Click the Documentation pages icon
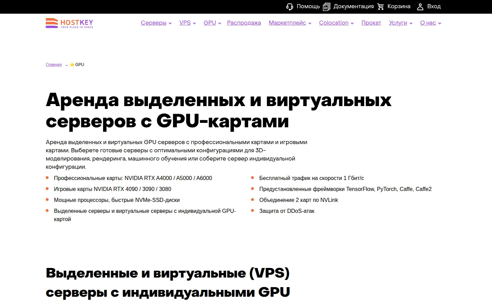 click(327, 7)
